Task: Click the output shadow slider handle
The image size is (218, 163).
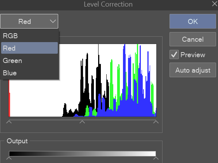Action: point(9,158)
